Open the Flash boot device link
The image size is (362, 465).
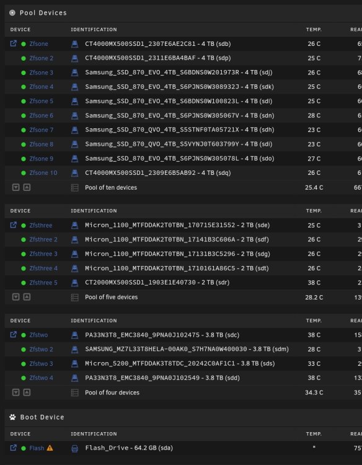(37, 448)
